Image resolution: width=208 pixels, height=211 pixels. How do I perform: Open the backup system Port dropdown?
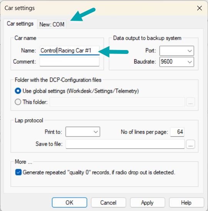pos(177,51)
